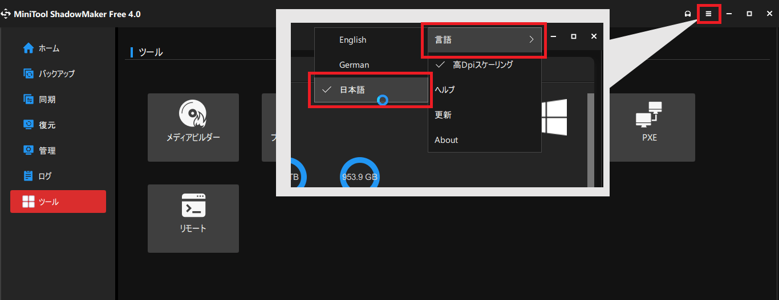Launch the メディアビルダー media builder tile
Screen dimensions: 779x300
click(x=193, y=127)
